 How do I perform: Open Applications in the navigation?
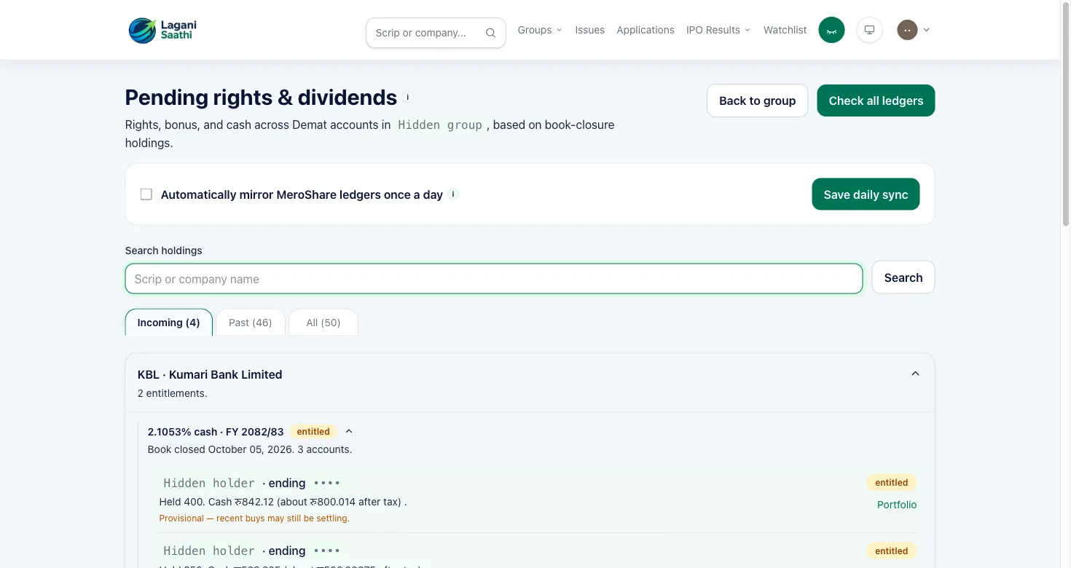pyautogui.click(x=646, y=30)
